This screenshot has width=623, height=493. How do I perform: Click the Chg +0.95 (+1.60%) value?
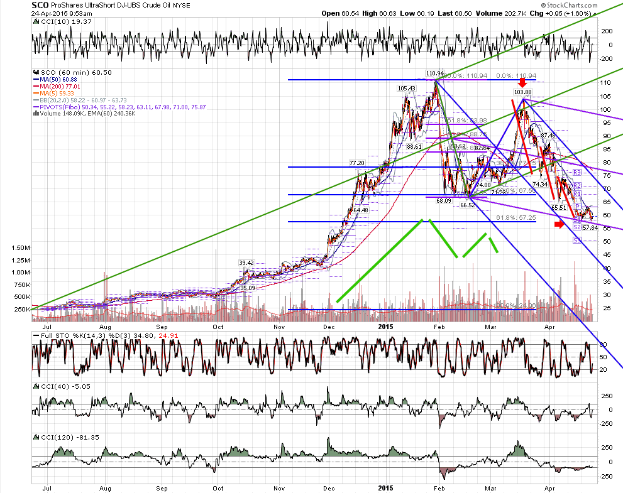click(561, 13)
